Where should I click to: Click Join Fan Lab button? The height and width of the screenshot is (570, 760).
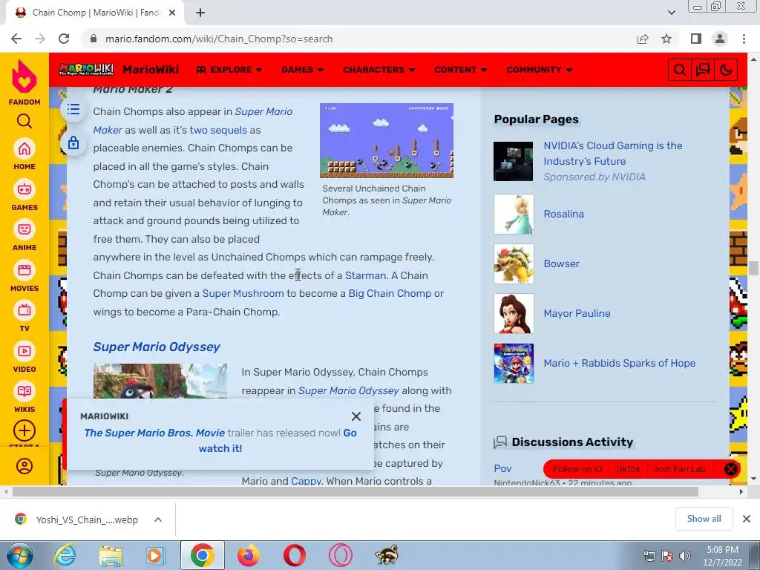point(679,469)
